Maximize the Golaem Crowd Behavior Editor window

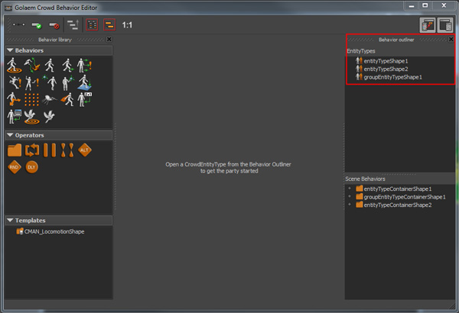[x=425, y=5]
